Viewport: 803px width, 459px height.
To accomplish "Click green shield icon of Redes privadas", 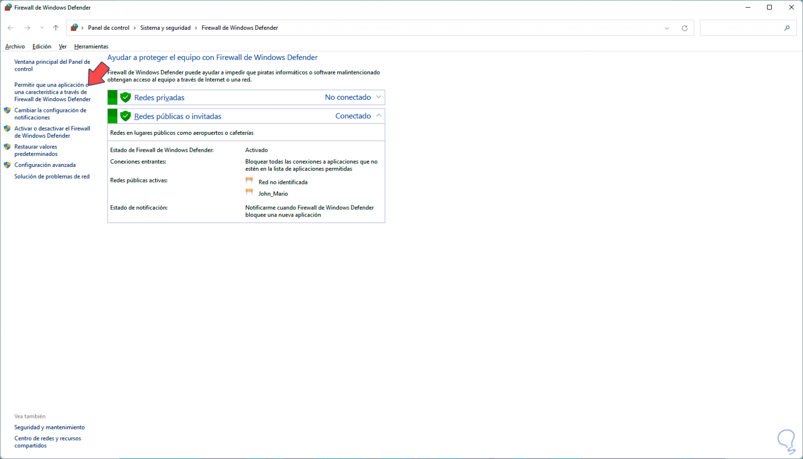I will point(126,97).
